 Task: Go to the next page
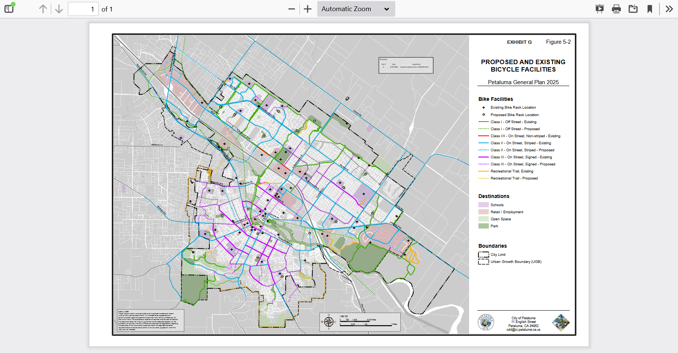59,9
